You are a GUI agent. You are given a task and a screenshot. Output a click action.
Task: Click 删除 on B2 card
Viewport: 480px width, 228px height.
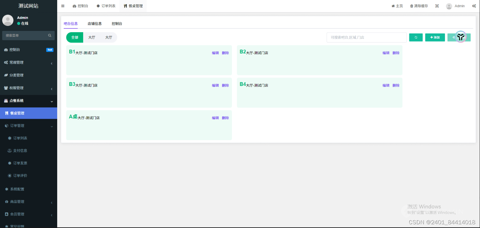396,53
